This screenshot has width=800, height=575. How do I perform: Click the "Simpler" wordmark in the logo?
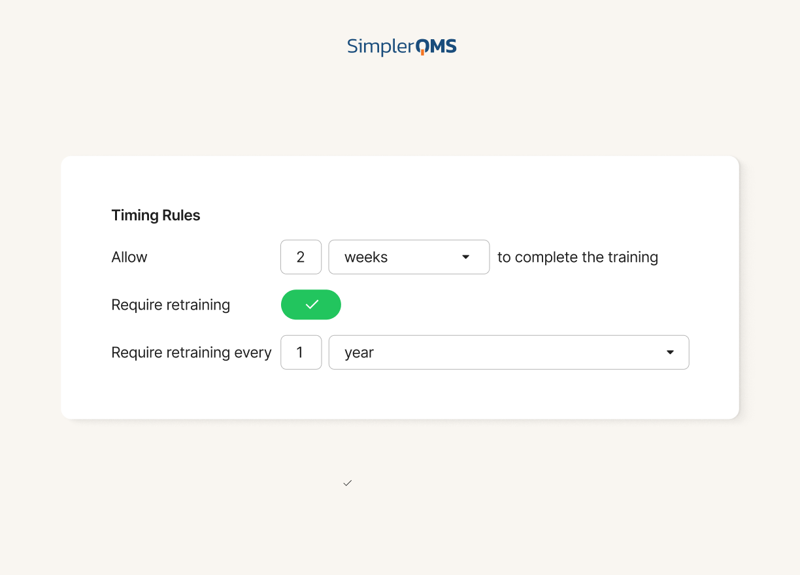[x=380, y=47]
